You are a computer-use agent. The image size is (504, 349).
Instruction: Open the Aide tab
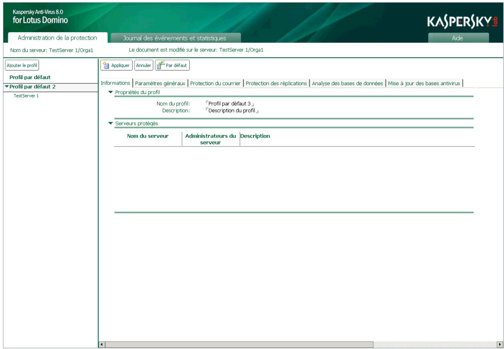coord(458,38)
